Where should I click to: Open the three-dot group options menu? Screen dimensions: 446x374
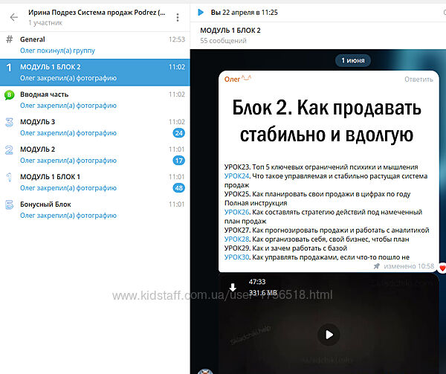click(x=177, y=17)
